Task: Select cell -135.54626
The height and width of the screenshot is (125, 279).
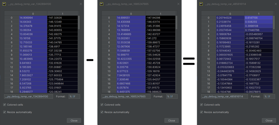Action: point(161,55)
